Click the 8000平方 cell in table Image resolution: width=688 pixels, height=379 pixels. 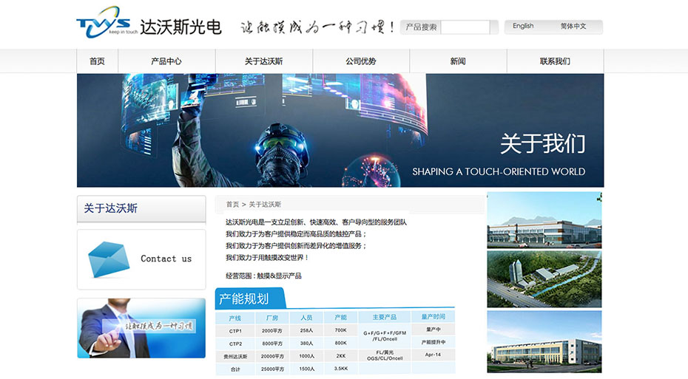tap(272, 344)
